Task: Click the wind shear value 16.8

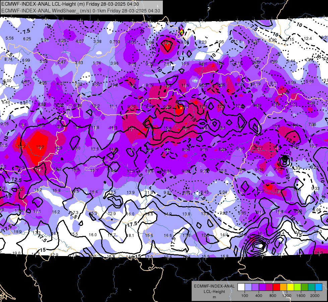Action: [x=224, y=256]
